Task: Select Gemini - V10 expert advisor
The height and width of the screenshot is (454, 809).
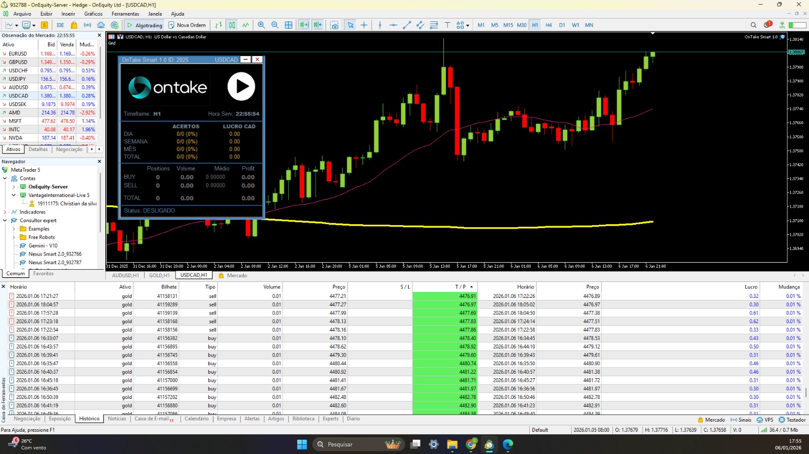Action: (43, 245)
